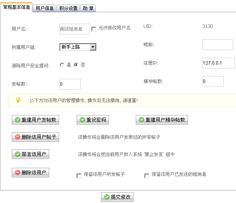Click the 禁言该用户 button
236x203 pixels.
tap(31, 154)
